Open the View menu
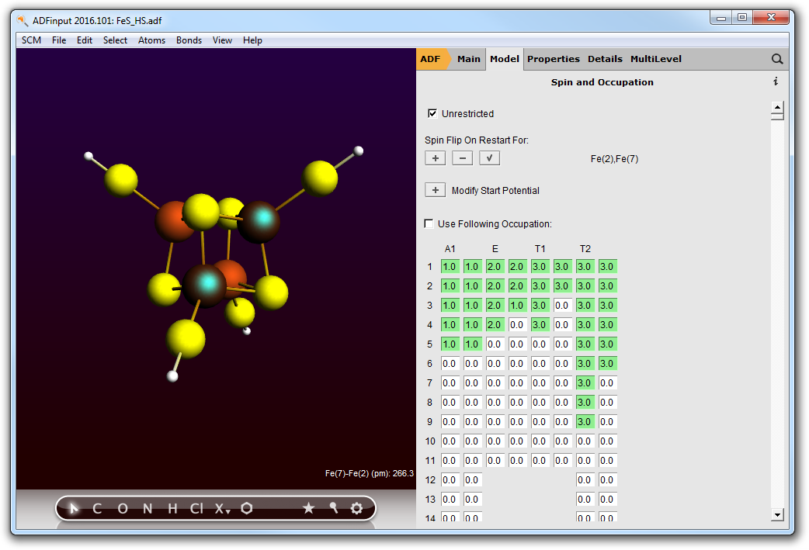 (x=222, y=40)
